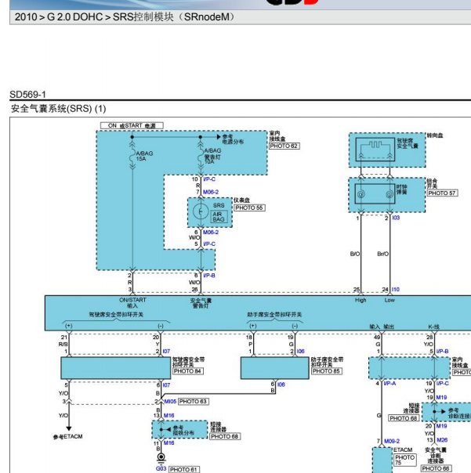
Task: Click the left clock spring coil symbol
Action: (x=360, y=194)
